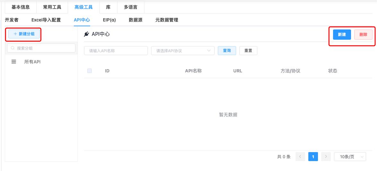Select the 库 tab
This screenshot has width=377, height=171.
coord(108,7)
